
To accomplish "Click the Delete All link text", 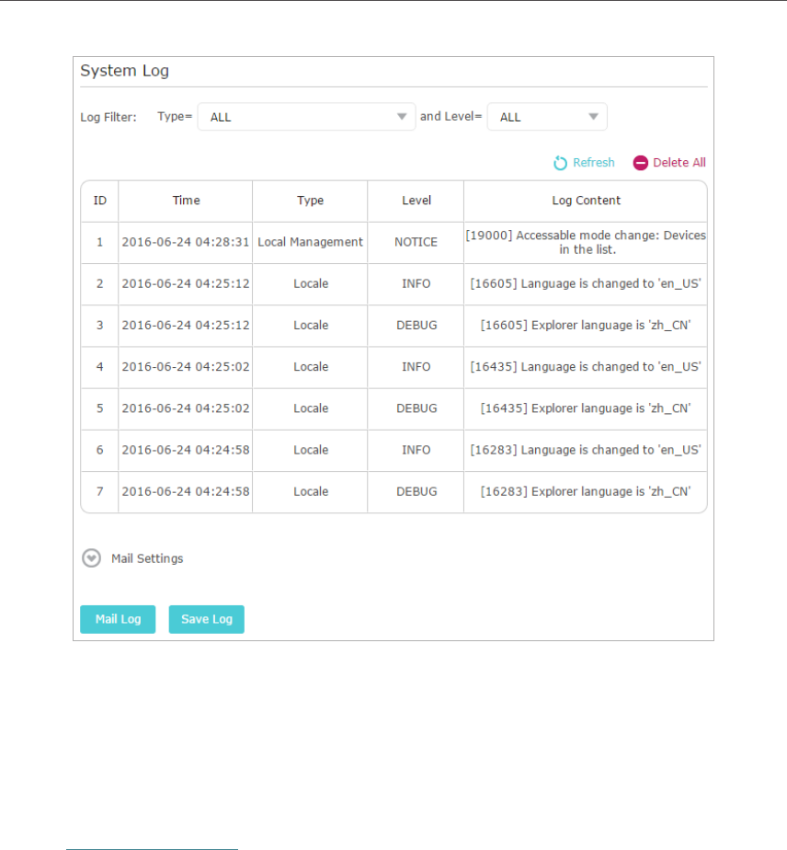I will point(679,163).
